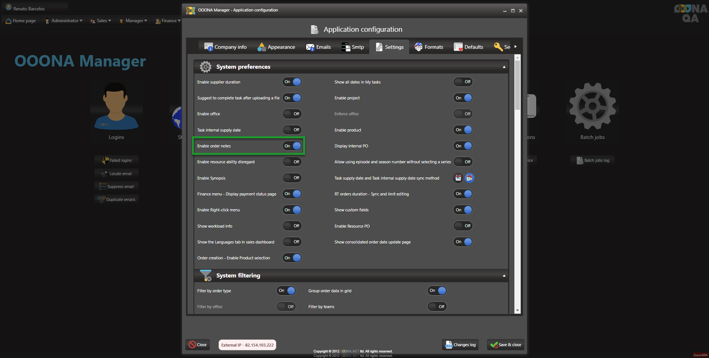Select the second calendar sync method icon
The image size is (709, 358).
(469, 178)
